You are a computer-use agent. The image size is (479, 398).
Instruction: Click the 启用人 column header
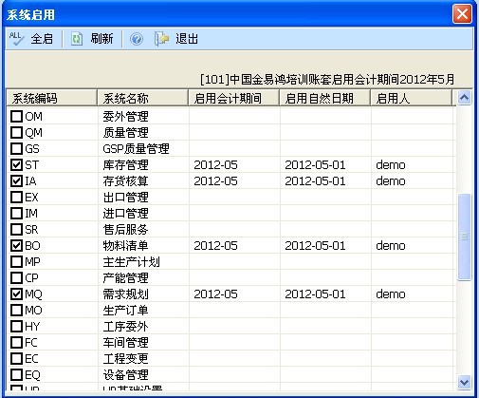411,98
